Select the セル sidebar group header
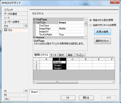This screenshot has height=103, width=121. click(x=13, y=26)
